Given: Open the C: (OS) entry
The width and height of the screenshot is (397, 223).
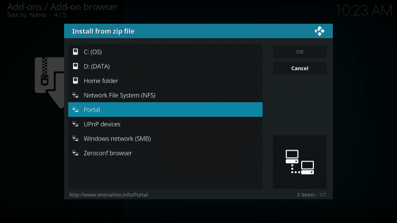Looking at the screenshot, I should 165,52.
